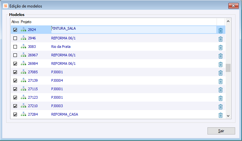This screenshot has width=242, height=141.
Task: Check Ativo box for project 26967
Action: 15,55
